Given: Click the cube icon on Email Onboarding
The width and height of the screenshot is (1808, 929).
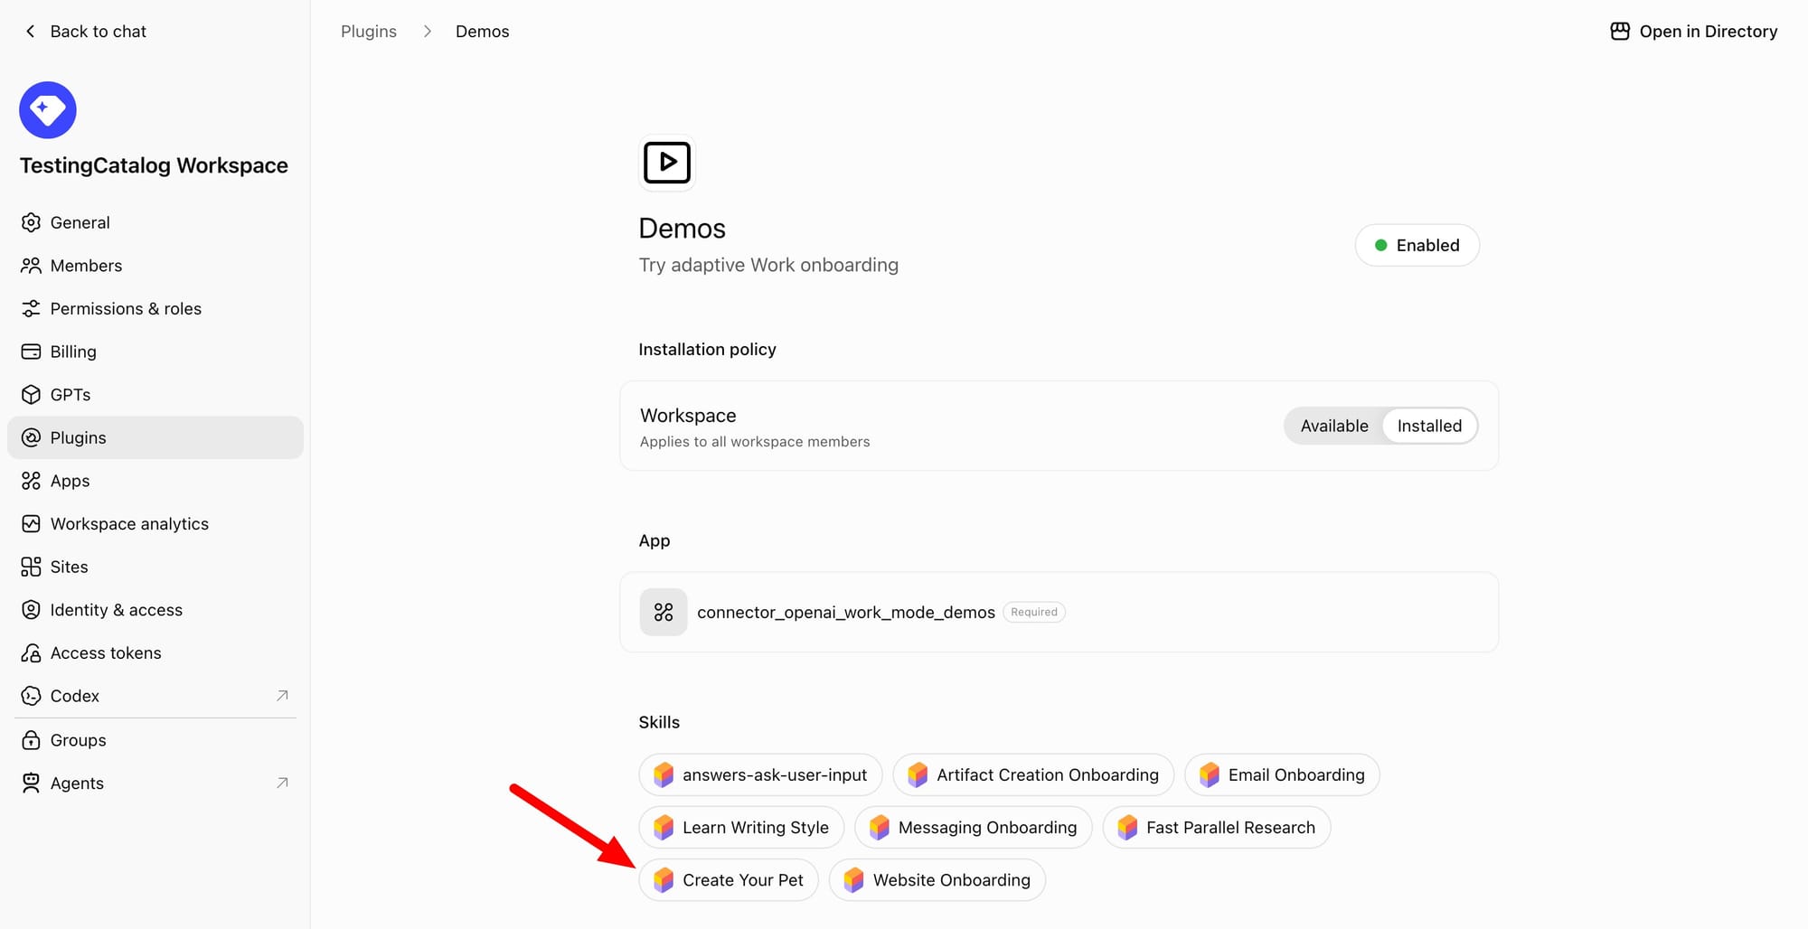Looking at the screenshot, I should tap(1210, 775).
